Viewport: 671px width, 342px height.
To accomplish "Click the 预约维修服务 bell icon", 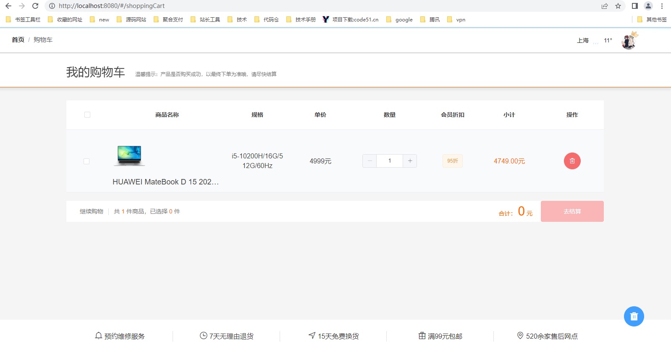I will pos(99,336).
